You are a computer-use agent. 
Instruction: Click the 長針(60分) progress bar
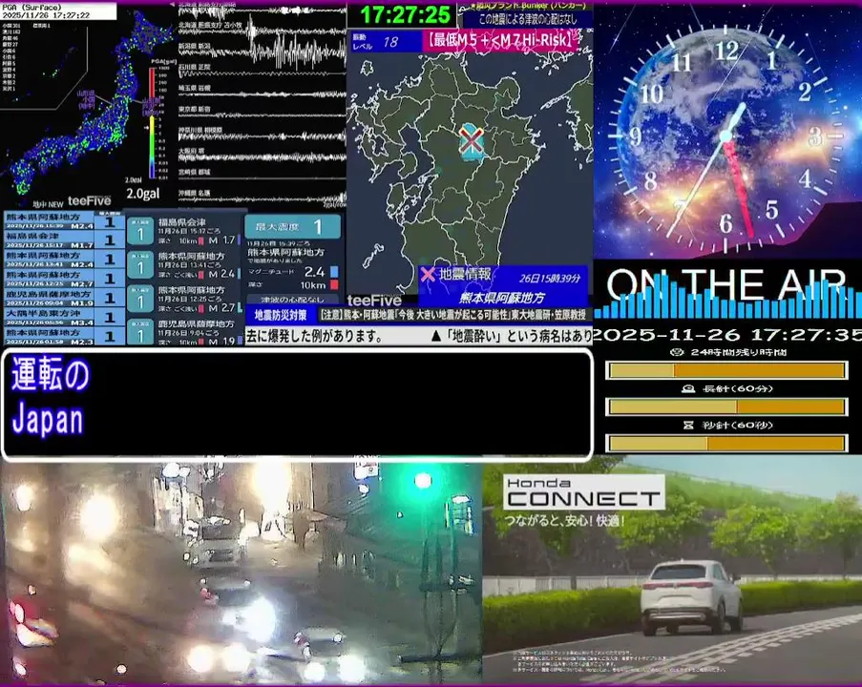pos(726,406)
